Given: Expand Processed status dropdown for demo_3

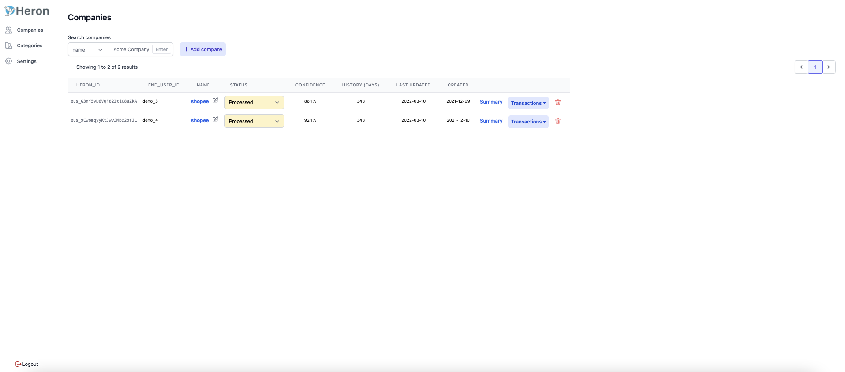Looking at the screenshot, I should [x=254, y=102].
